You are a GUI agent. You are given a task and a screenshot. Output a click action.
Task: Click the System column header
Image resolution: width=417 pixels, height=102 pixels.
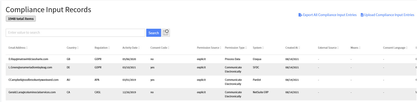pos(257,48)
